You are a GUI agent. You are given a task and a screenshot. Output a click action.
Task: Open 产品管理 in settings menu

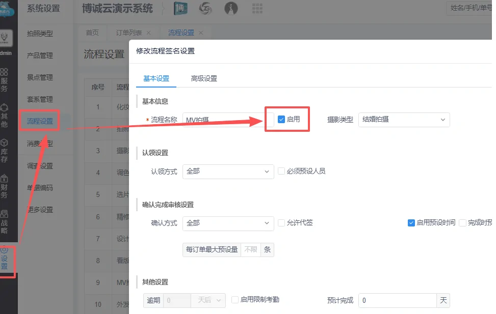[x=40, y=55]
